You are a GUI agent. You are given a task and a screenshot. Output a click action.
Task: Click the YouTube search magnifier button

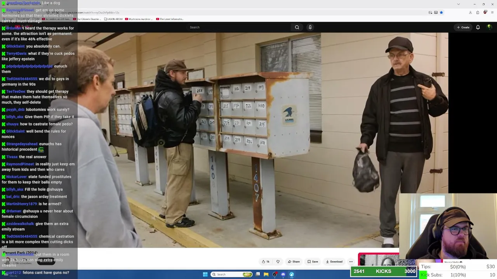[297, 27]
